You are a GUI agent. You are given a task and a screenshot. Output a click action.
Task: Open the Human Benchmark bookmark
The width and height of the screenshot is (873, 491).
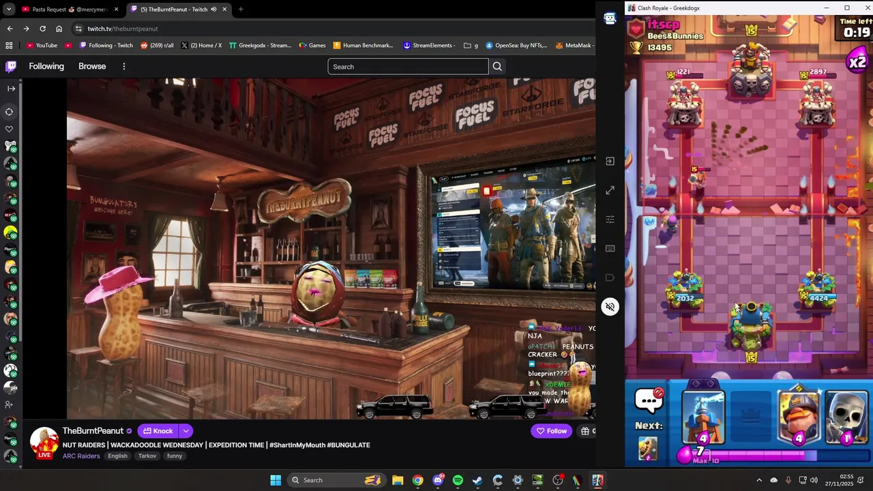point(364,46)
